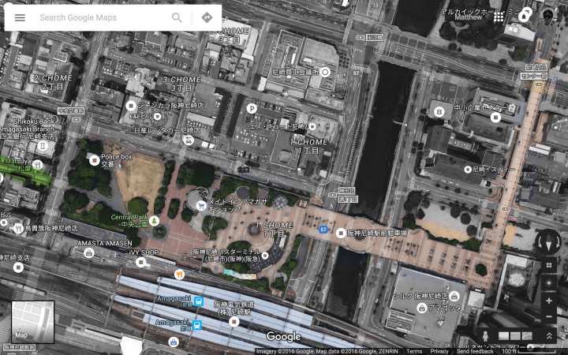568x355 pixels.
Task: Open the Terms link
Action: [413, 351]
